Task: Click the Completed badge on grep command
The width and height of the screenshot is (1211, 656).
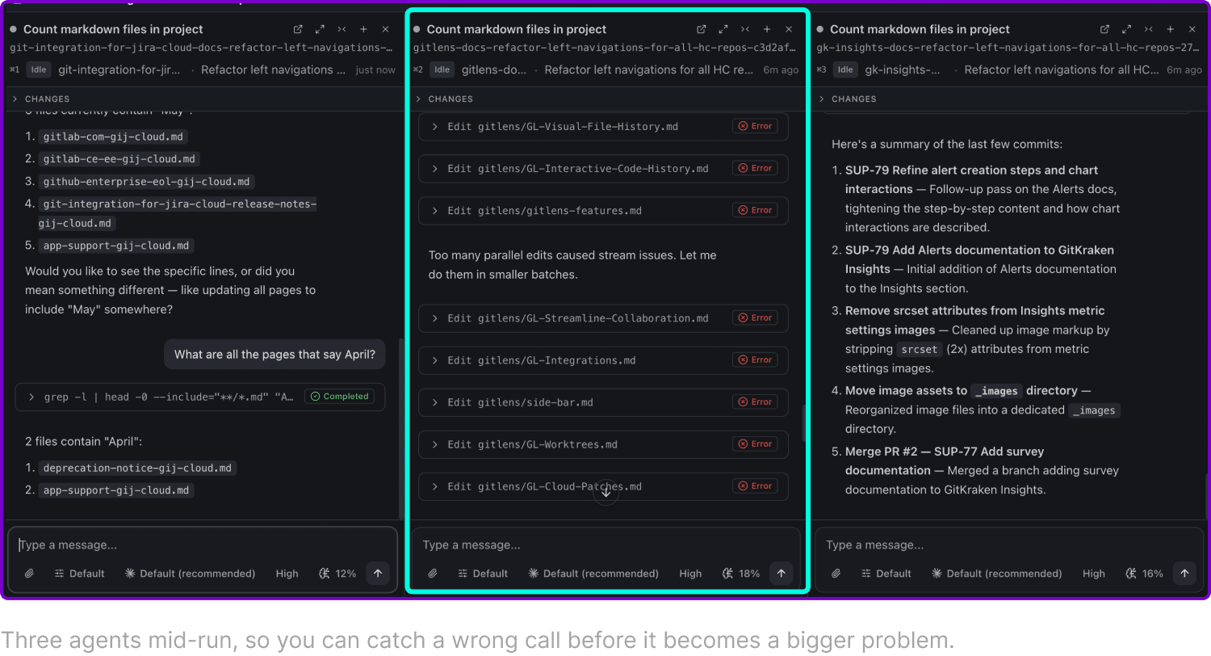Action: (x=340, y=397)
